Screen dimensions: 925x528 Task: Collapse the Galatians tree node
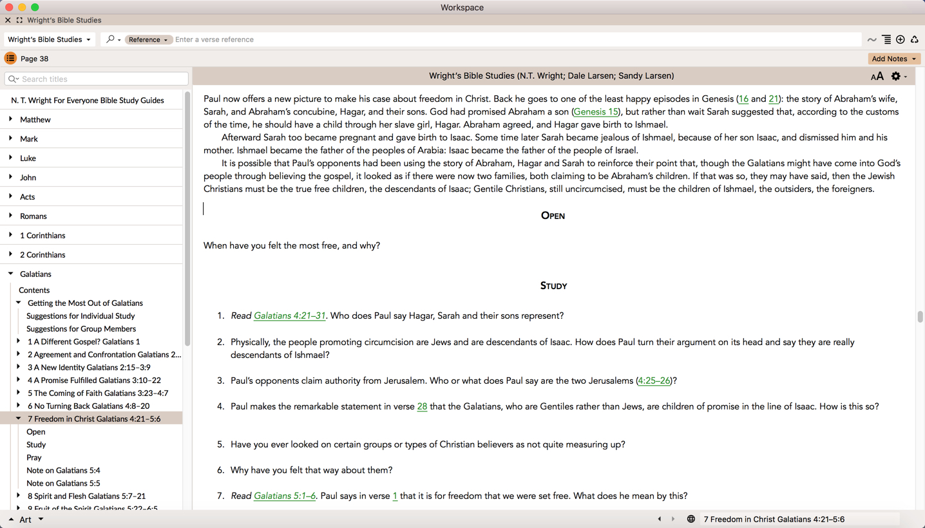[x=11, y=274]
